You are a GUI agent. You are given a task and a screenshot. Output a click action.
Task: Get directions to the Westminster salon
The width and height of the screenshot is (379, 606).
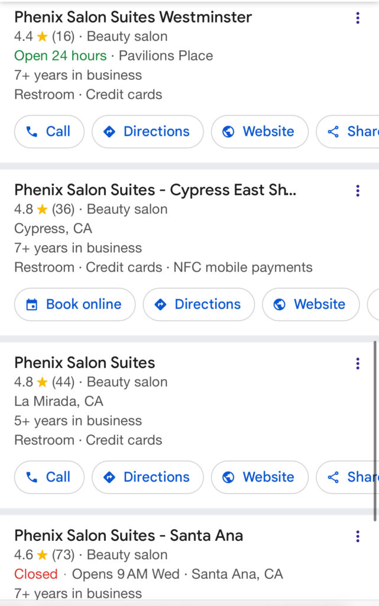147,131
